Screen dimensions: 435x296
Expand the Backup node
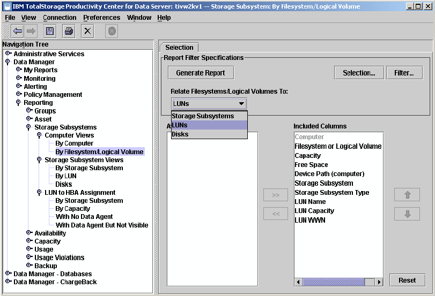(x=29, y=265)
